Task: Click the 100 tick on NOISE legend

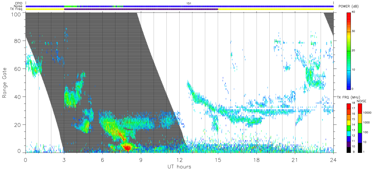Action: 365,132
